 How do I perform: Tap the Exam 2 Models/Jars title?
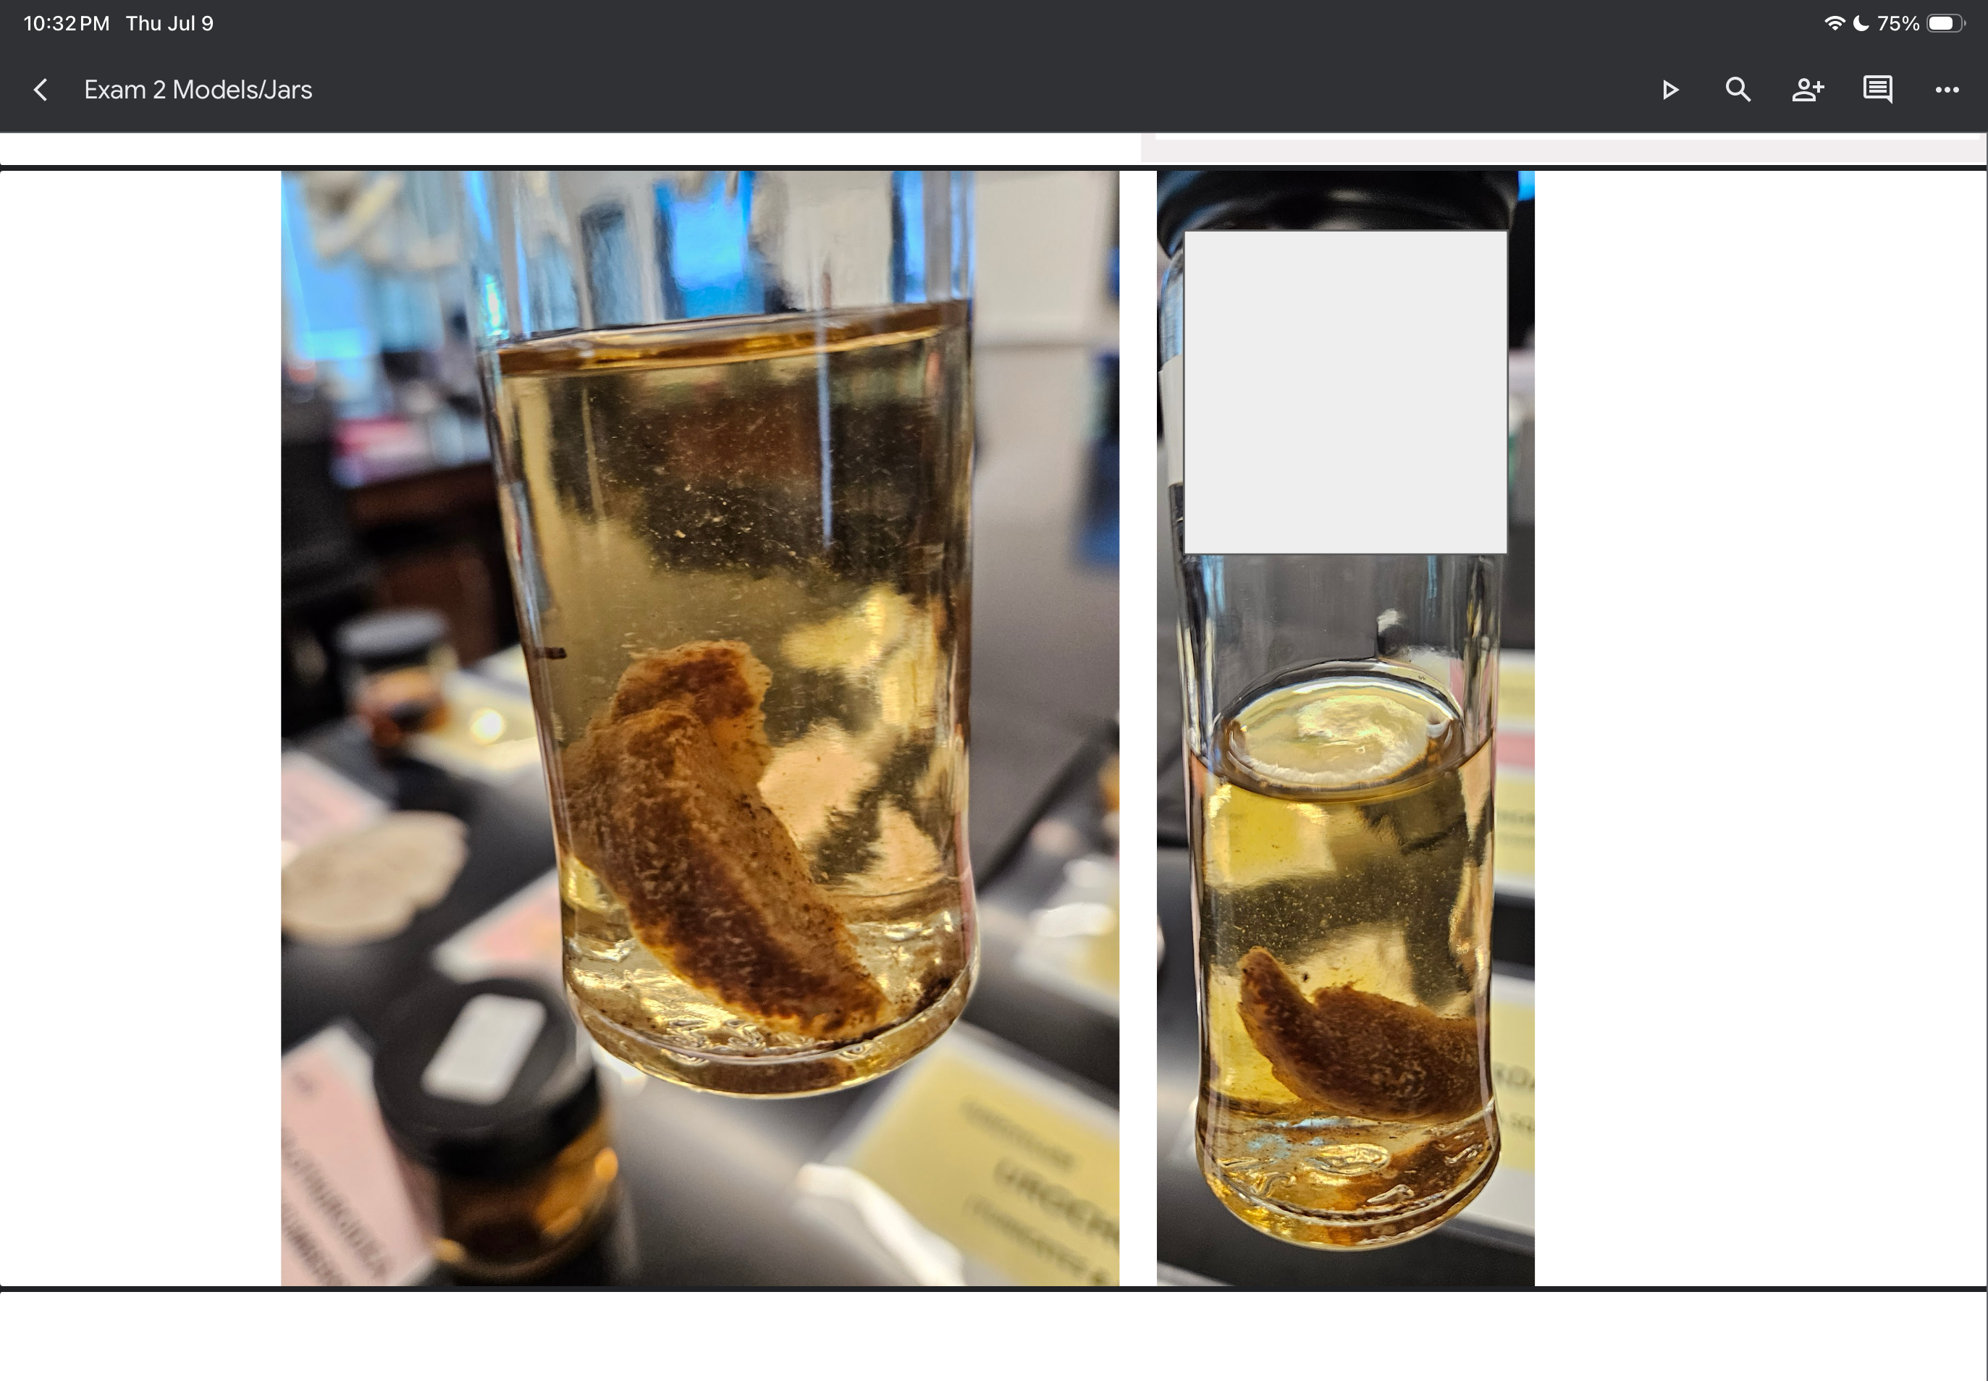[x=198, y=90]
